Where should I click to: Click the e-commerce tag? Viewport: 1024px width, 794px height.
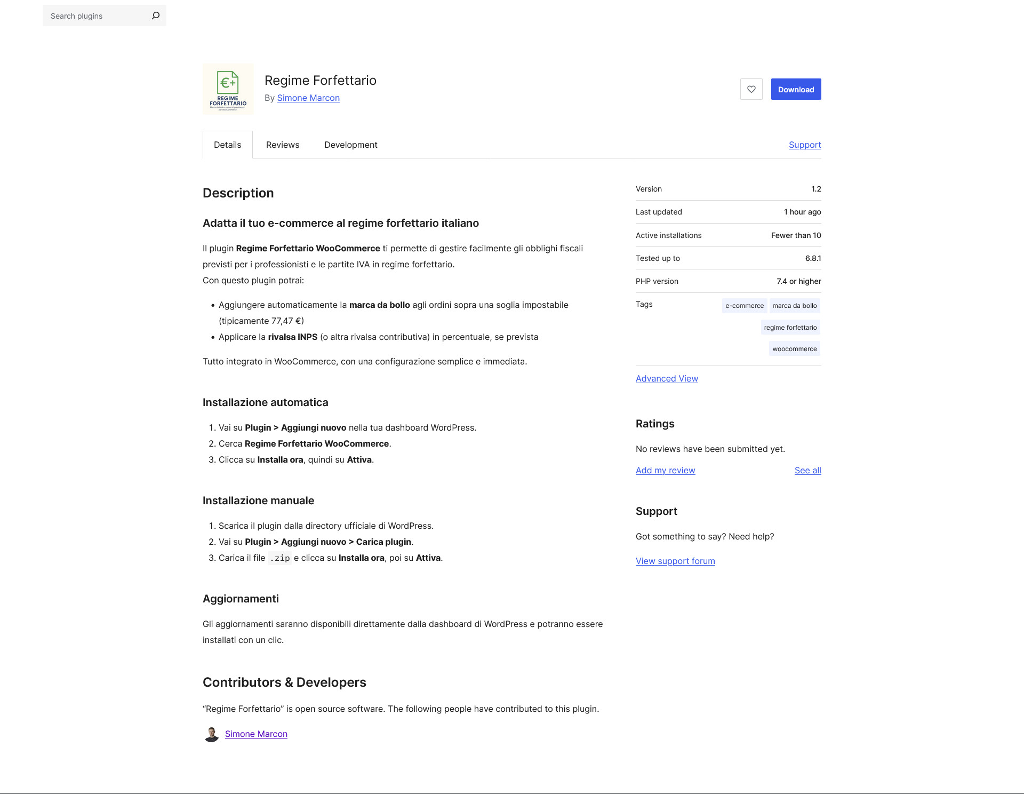(745, 306)
